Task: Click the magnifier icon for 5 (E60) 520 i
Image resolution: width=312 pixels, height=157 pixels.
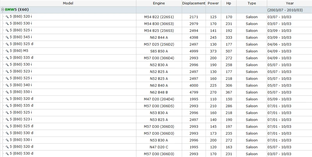Action: click(7, 17)
